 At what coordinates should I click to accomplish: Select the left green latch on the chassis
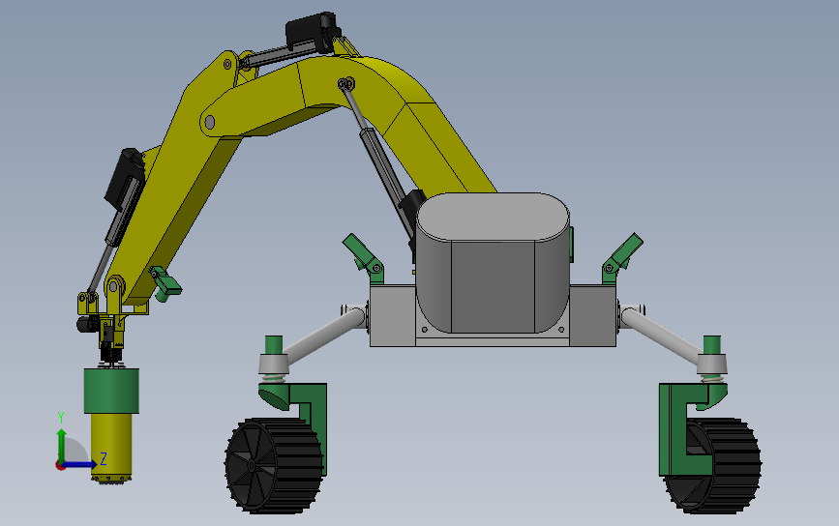pyautogui.click(x=363, y=257)
